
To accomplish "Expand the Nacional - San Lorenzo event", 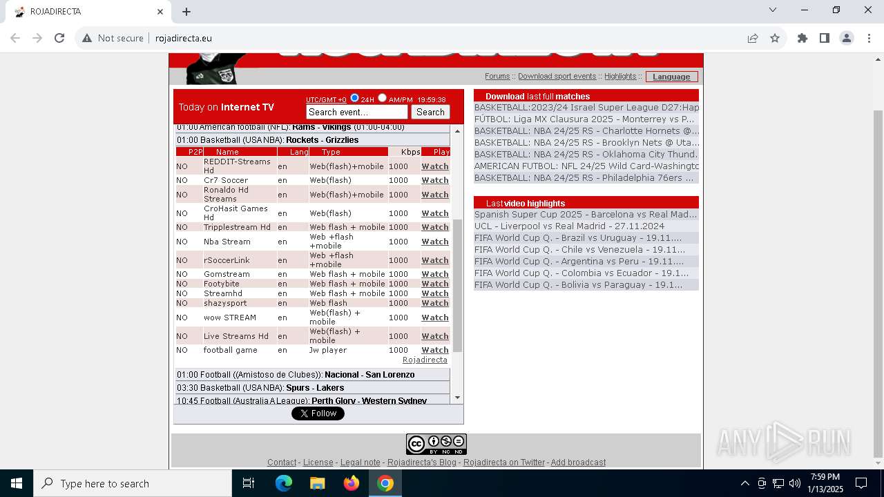I will tap(312, 374).
